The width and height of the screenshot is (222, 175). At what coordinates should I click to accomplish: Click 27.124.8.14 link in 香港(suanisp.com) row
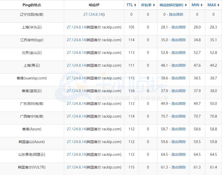click(76, 78)
